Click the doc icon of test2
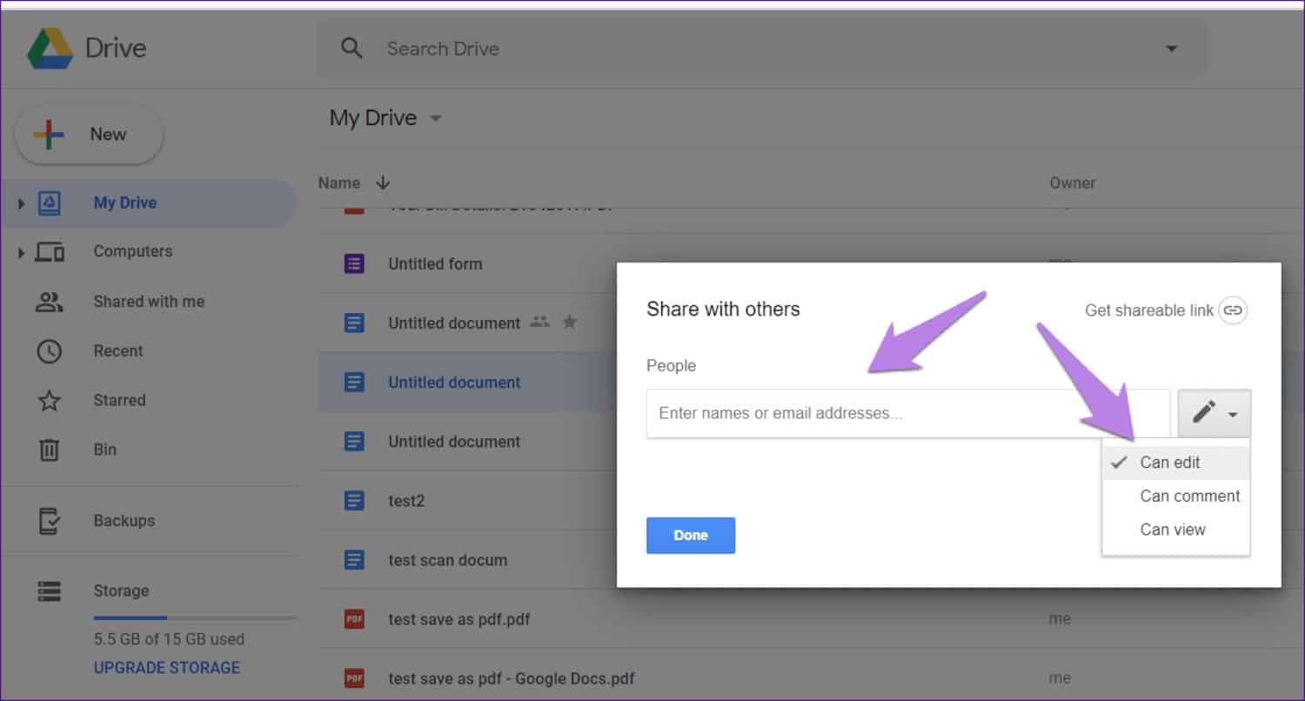The width and height of the screenshot is (1305, 701). click(354, 501)
